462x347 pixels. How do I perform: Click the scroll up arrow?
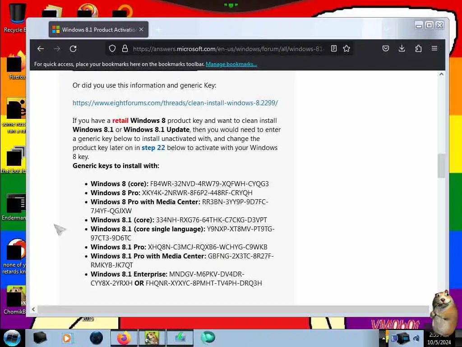point(441,74)
